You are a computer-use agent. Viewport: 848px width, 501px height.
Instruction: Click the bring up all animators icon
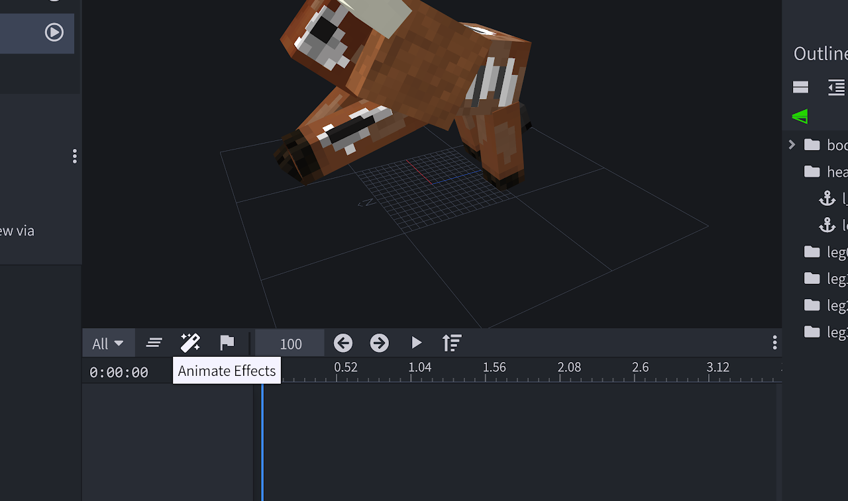[x=452, y=343]
